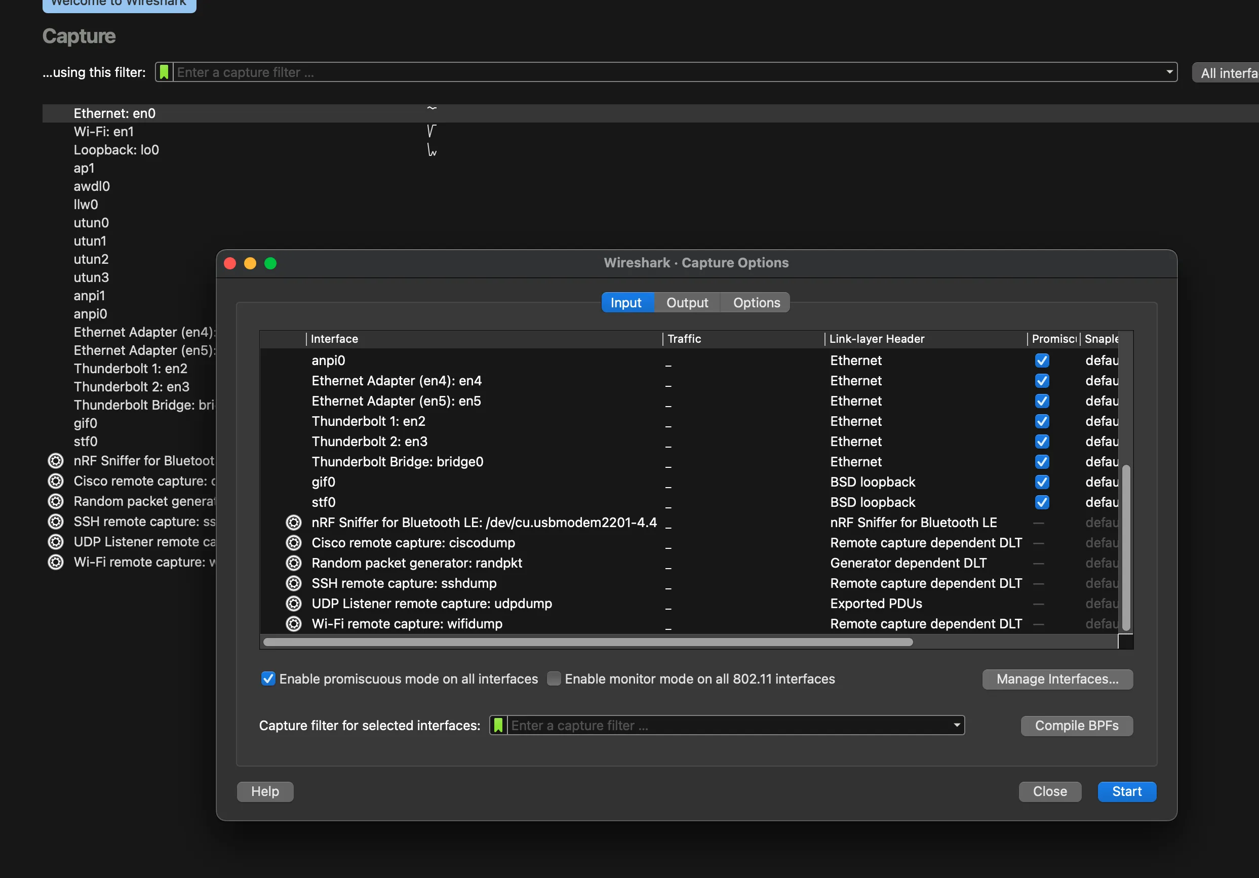Click gear icon beside nRF Sniffer in dialog

tap(294, 523)
